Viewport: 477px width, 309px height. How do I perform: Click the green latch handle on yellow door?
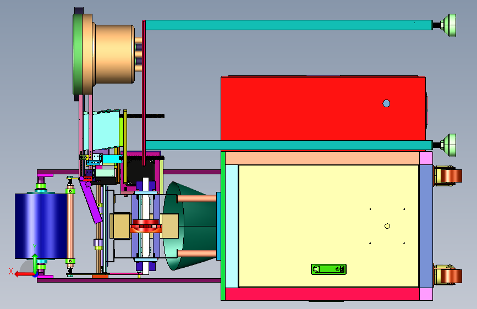click(x=328, y=269)
